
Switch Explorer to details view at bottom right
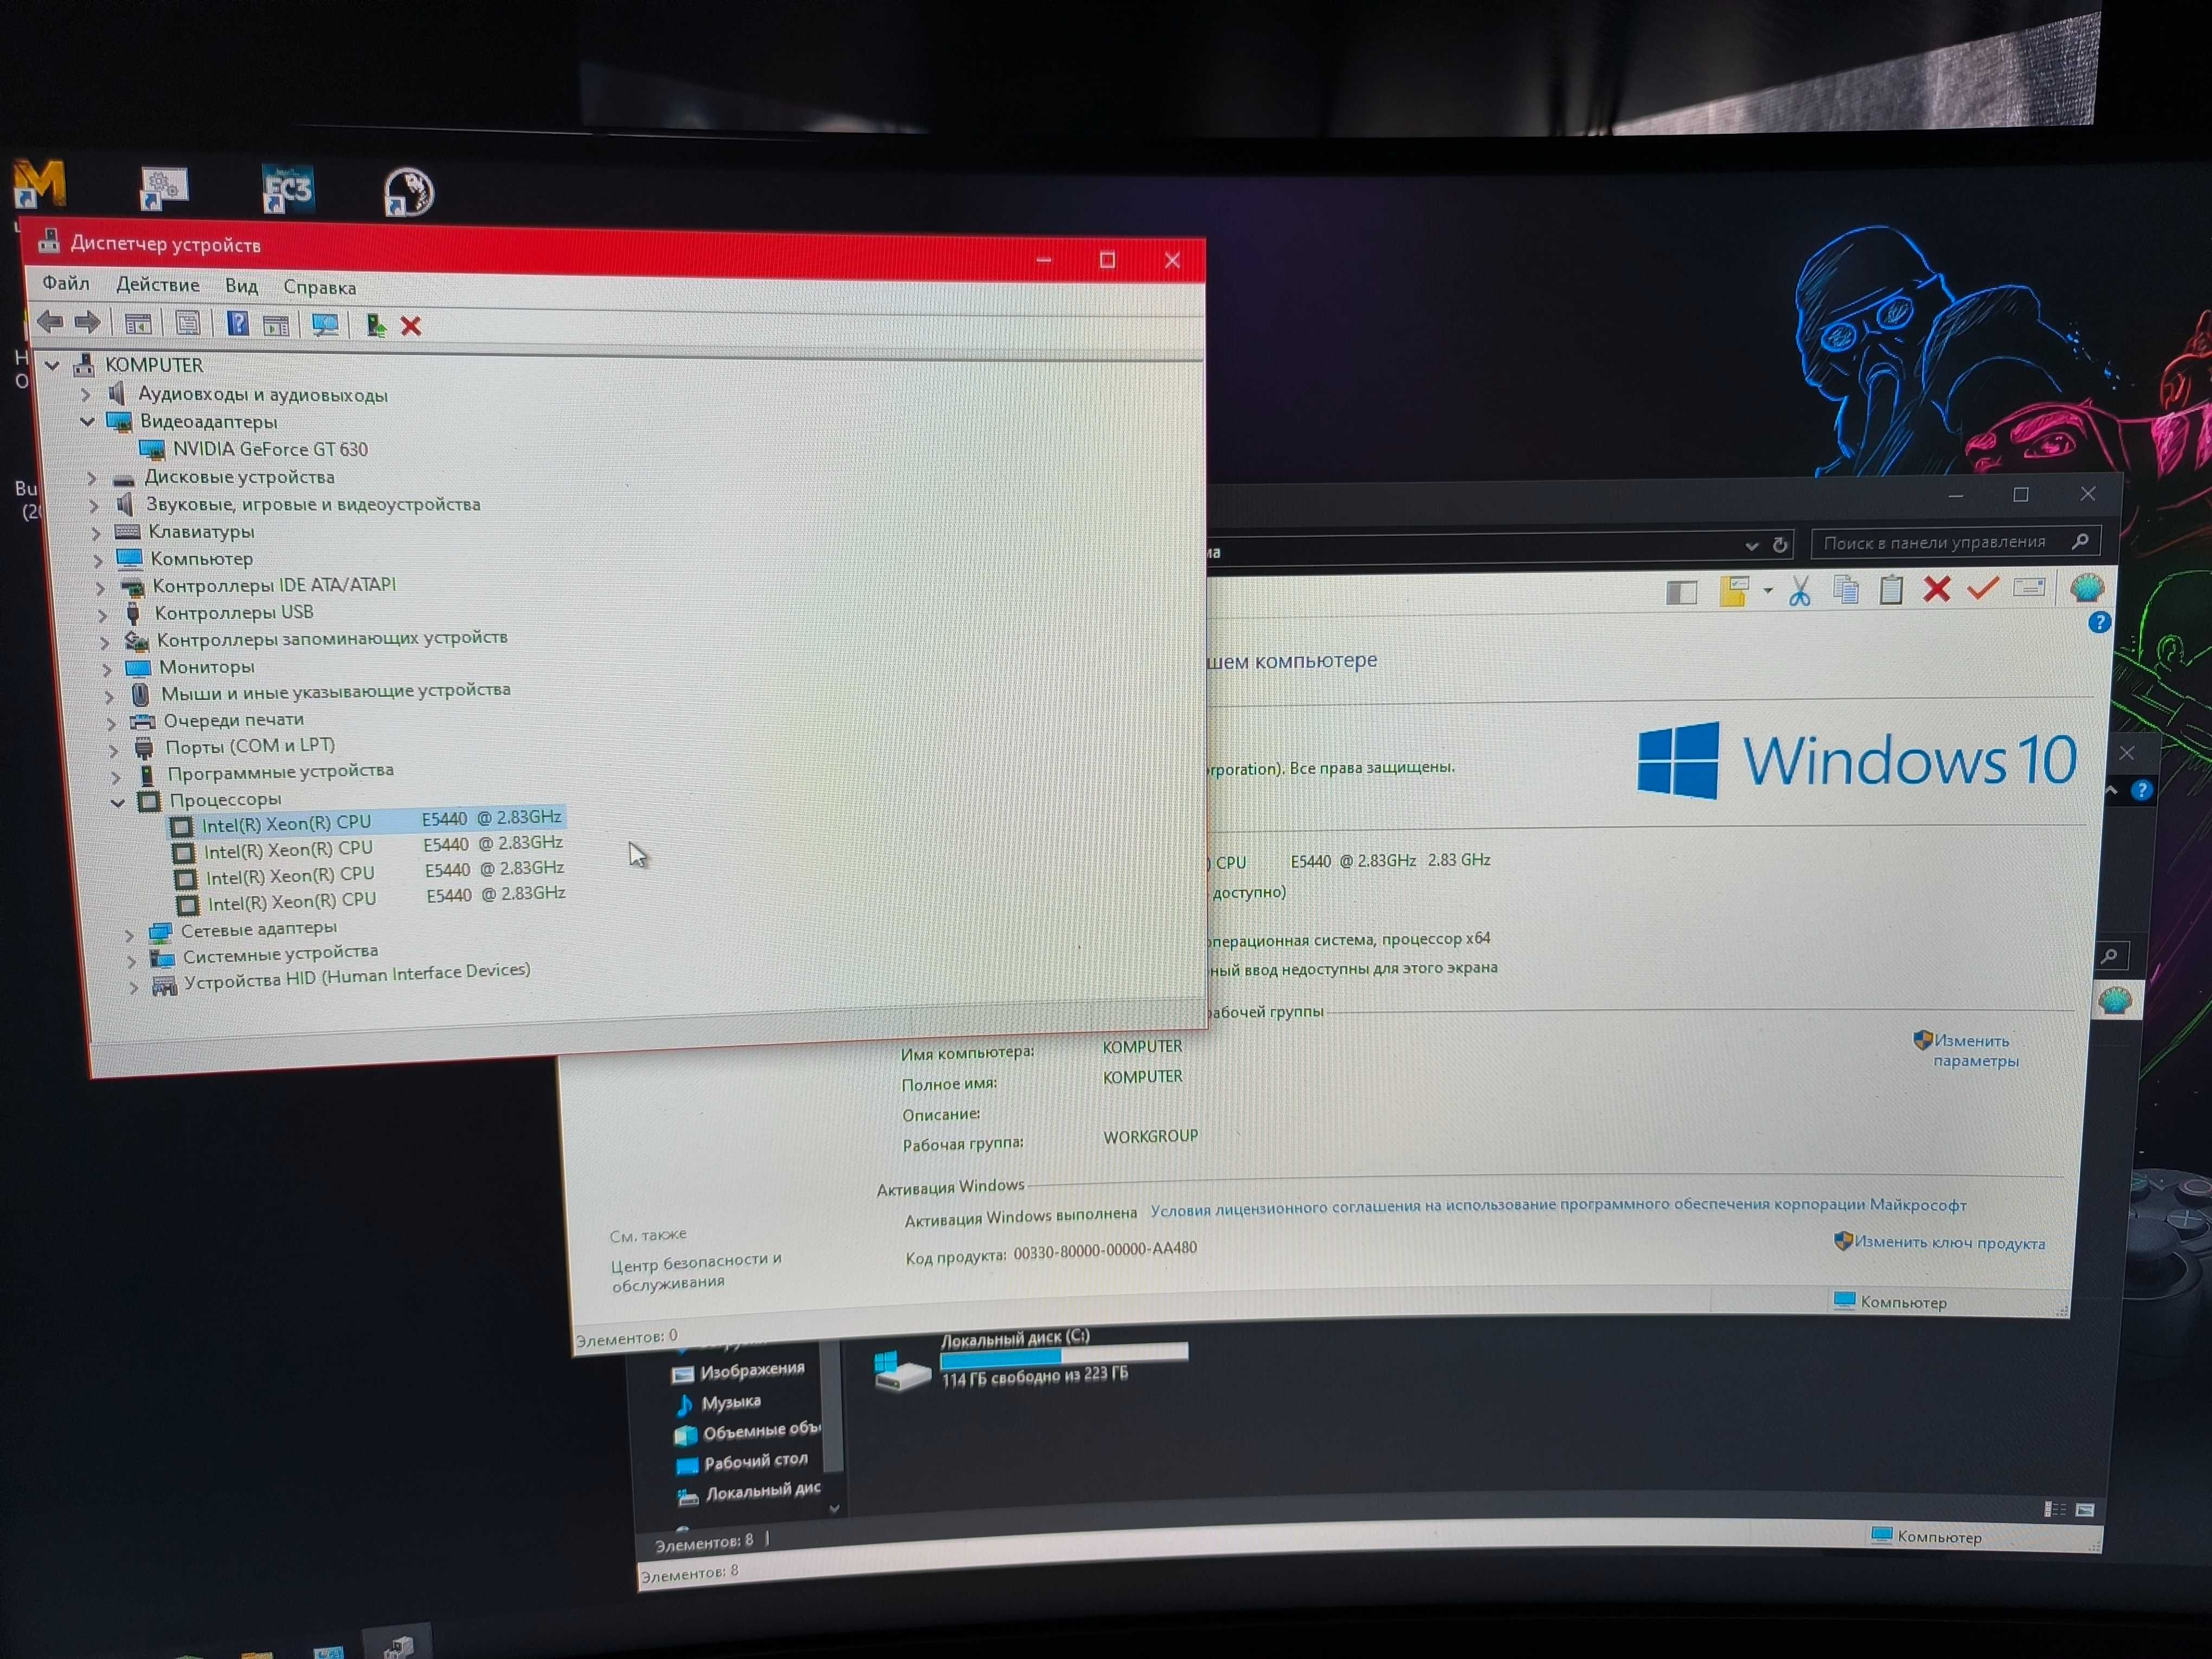pyautogui.click(x=2055, y=1509)
